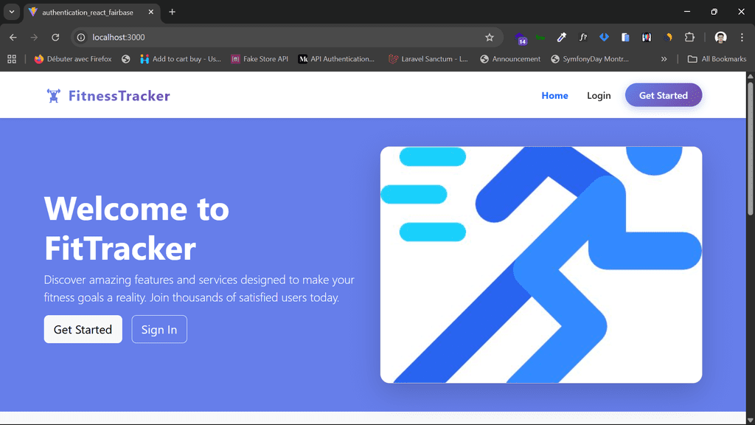Restore down the browser window
The image size is (755, 425).
point(714,12)
